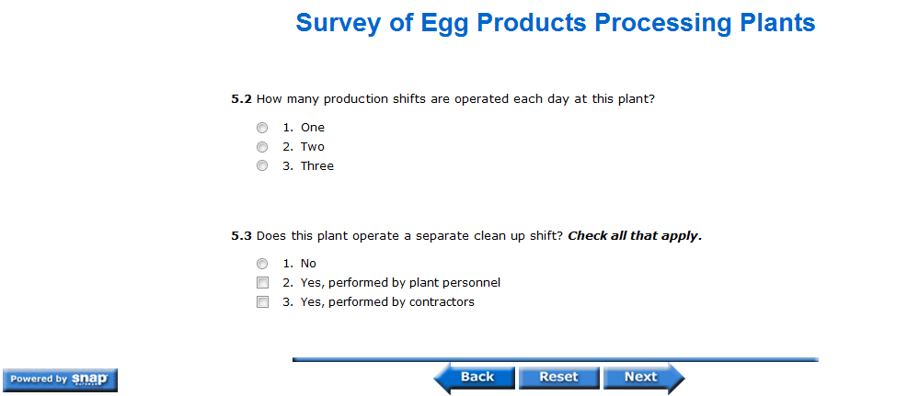Click the question 5.2 production shifts text
Screen dimensions: 919x396
click(x=455, y=98)
